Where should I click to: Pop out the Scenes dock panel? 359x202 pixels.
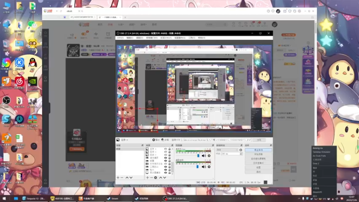pyautogui.click(x=142, y=145)
